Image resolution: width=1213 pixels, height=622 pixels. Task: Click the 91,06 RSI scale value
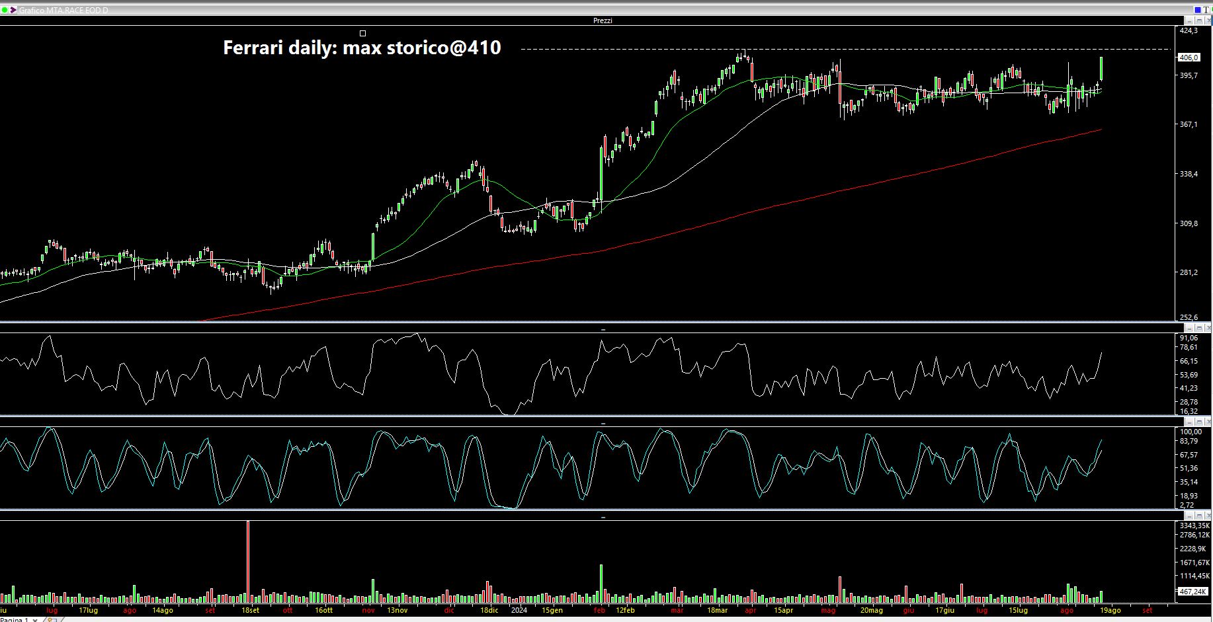[1189, 338]
